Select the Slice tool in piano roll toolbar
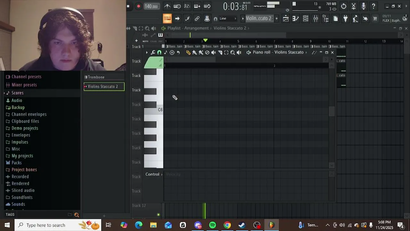The image size is (410, 231). (x=220, y=52)
